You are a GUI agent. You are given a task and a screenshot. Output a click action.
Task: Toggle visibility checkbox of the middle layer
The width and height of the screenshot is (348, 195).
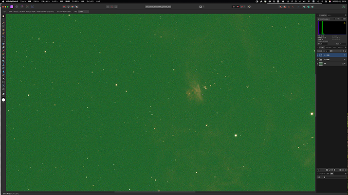[x=345, y=59]
